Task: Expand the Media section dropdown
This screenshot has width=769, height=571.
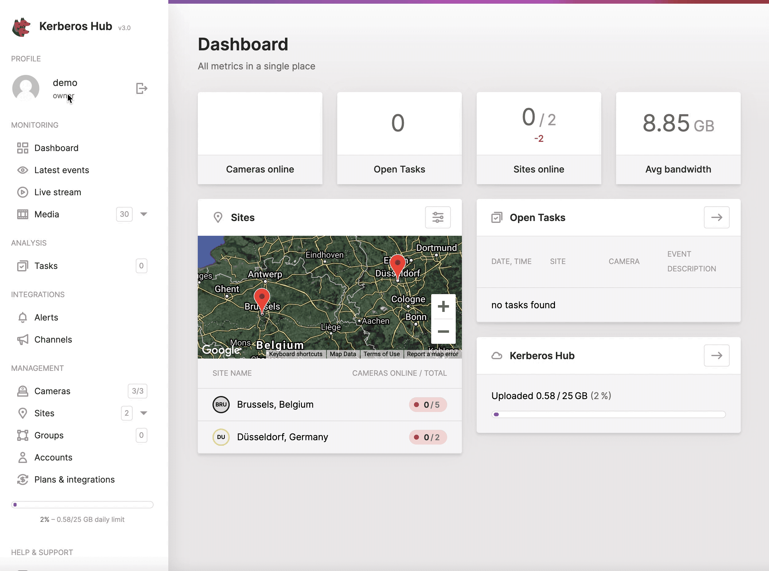Action: [x=143, y=214]
